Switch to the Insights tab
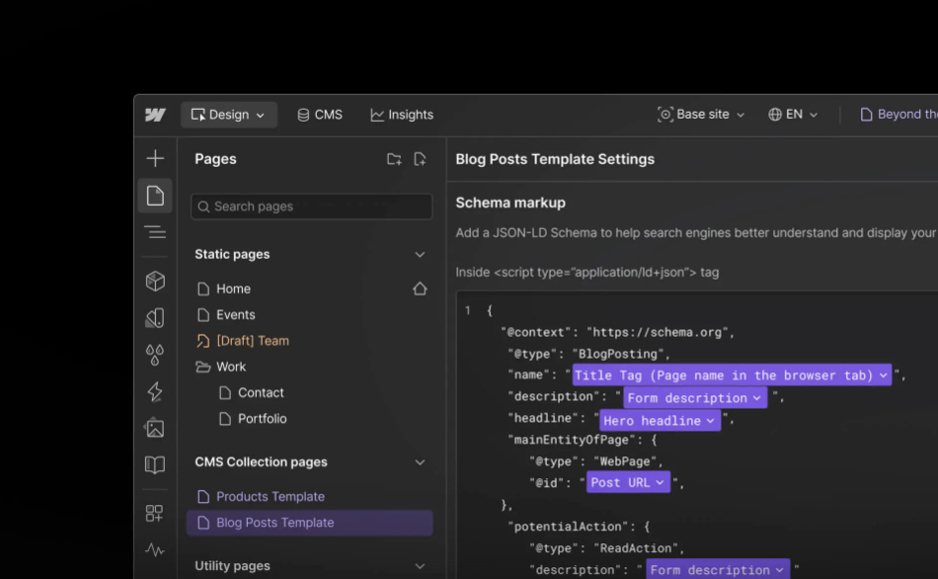This screenshot has width=938, height=579. 402,115
